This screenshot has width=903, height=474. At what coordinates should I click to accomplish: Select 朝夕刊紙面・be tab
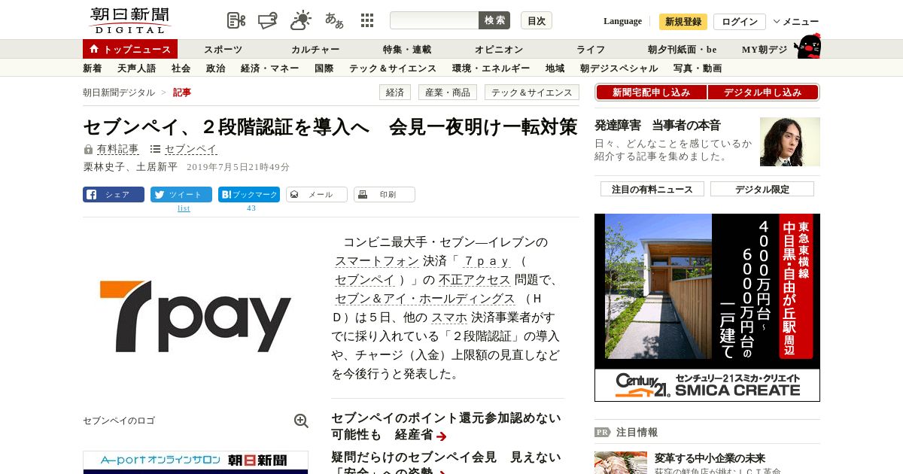(x=683, y=49)
